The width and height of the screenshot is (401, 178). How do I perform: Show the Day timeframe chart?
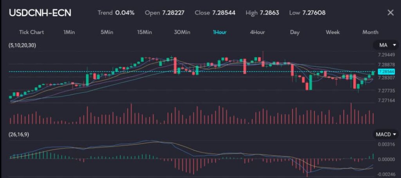click(x=295, y=32)
